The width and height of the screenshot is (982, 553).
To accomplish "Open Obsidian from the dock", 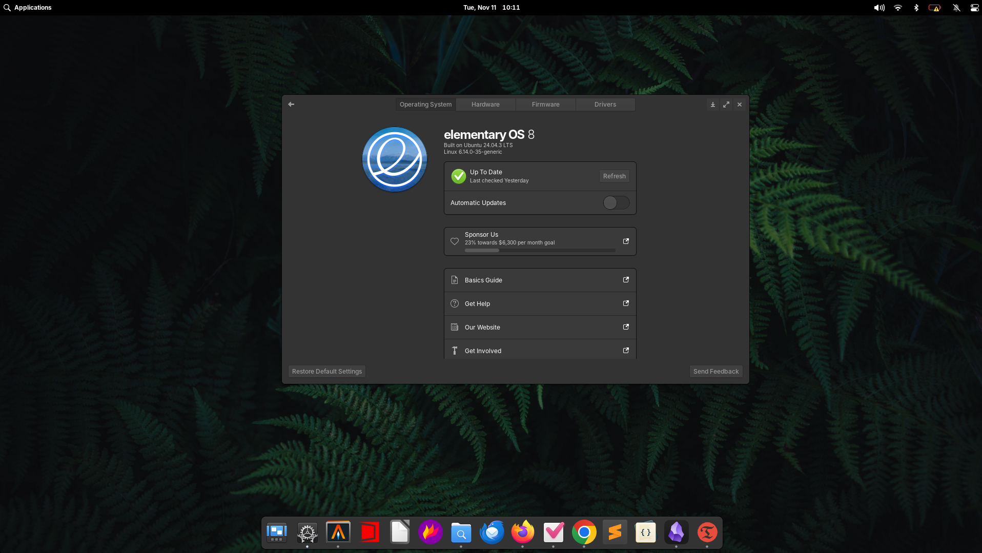I will (677, 532).
